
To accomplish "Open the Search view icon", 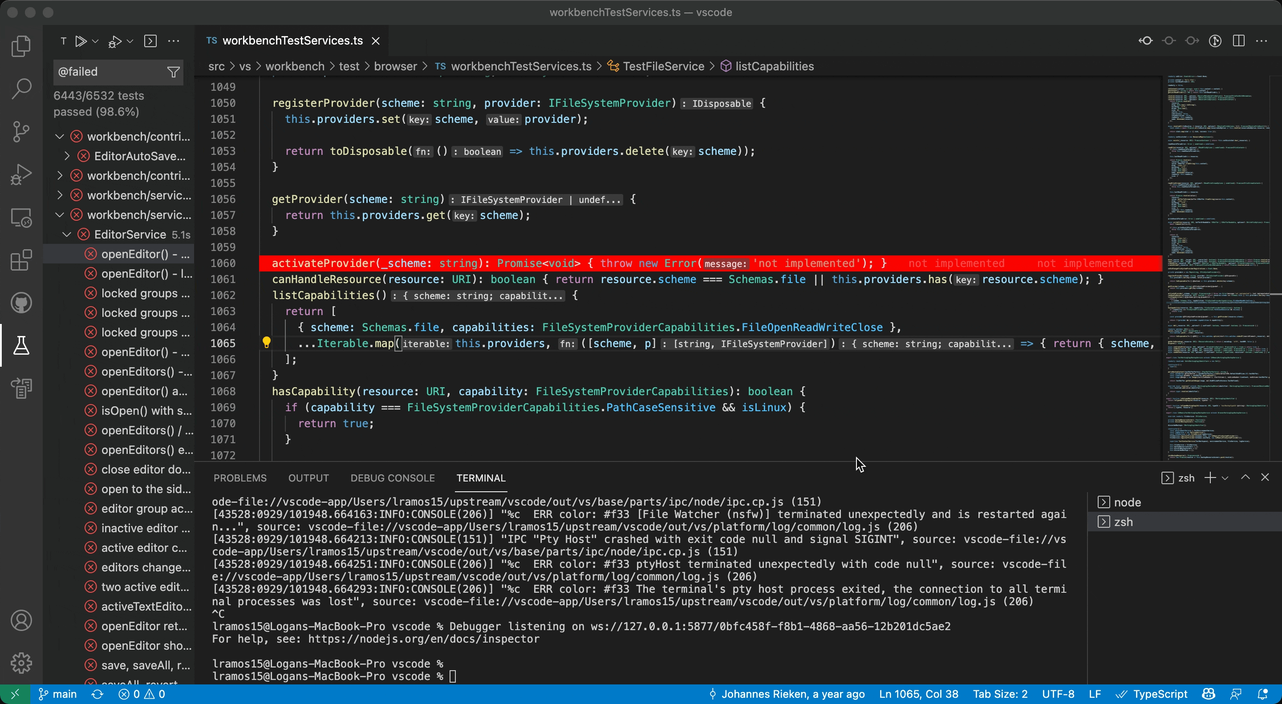I will (x=21, y=89).
